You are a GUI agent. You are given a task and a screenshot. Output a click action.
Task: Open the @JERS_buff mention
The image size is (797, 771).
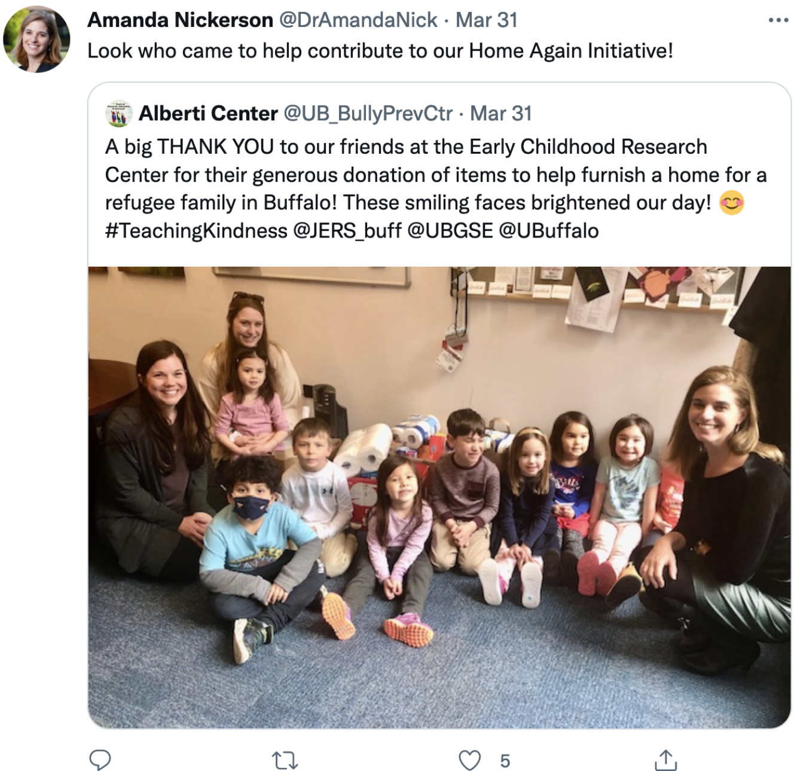(x=347, y=230)
